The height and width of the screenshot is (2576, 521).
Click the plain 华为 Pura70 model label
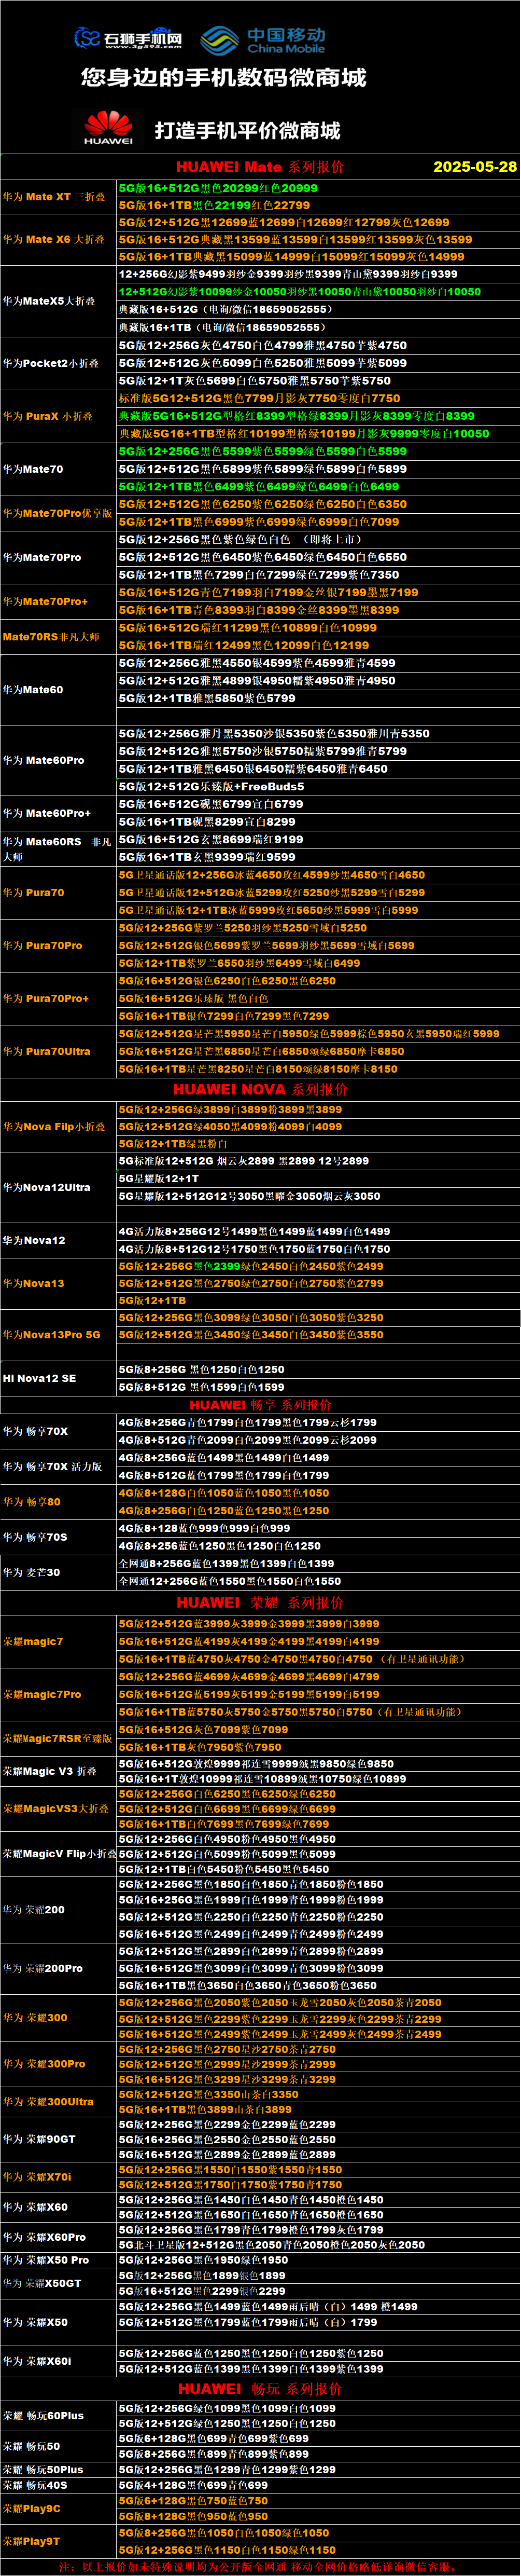(33, 892)
